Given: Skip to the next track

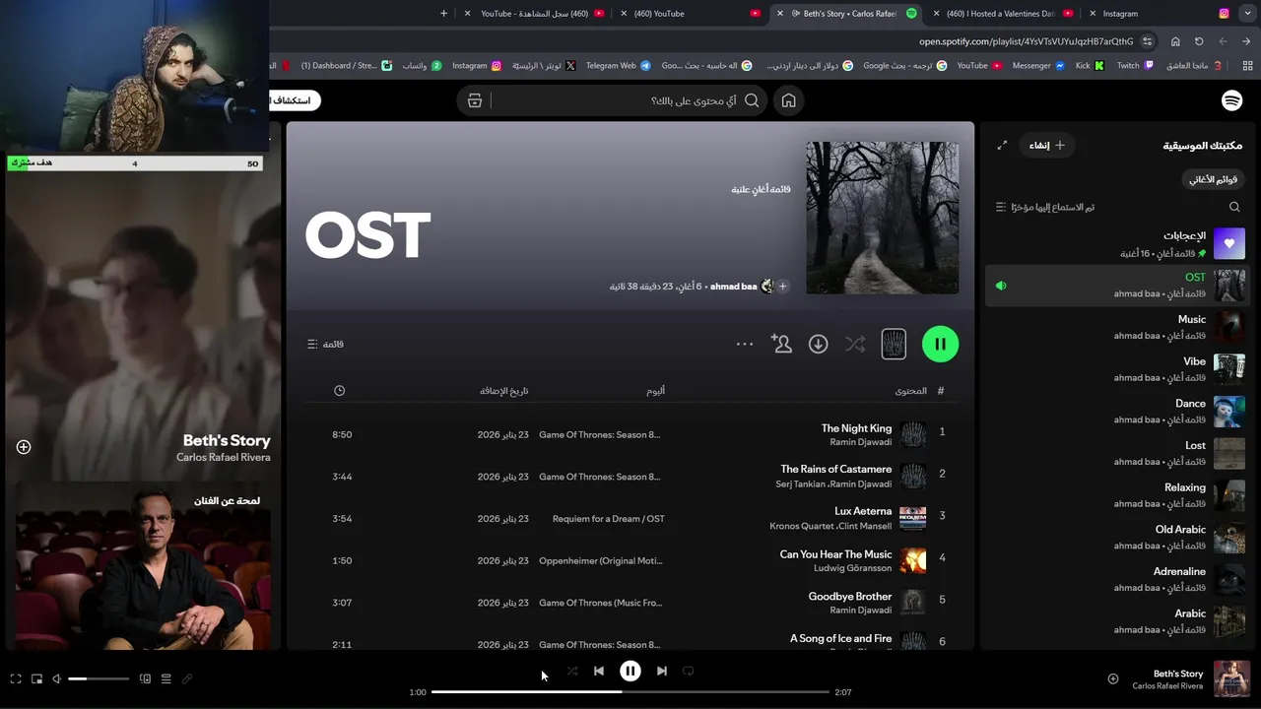Looking at the screenshot, I should tap(662, 671).
